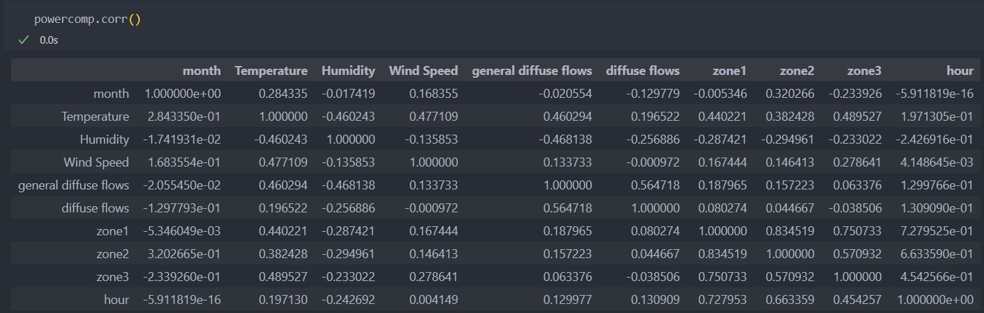This screenshot has width=984, height=313.
Task: Click the Wind Speed row label
Action: coord(97,162)
